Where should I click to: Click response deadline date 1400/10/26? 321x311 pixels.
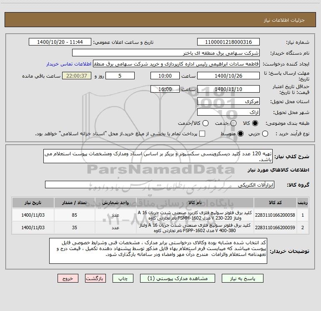coord(228,76)
